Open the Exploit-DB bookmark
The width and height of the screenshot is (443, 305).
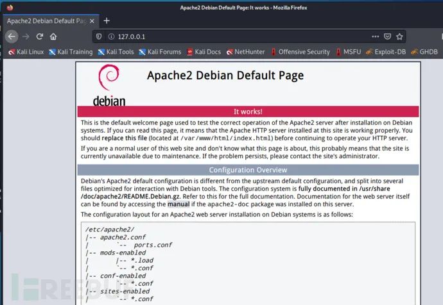coord(386,52)
